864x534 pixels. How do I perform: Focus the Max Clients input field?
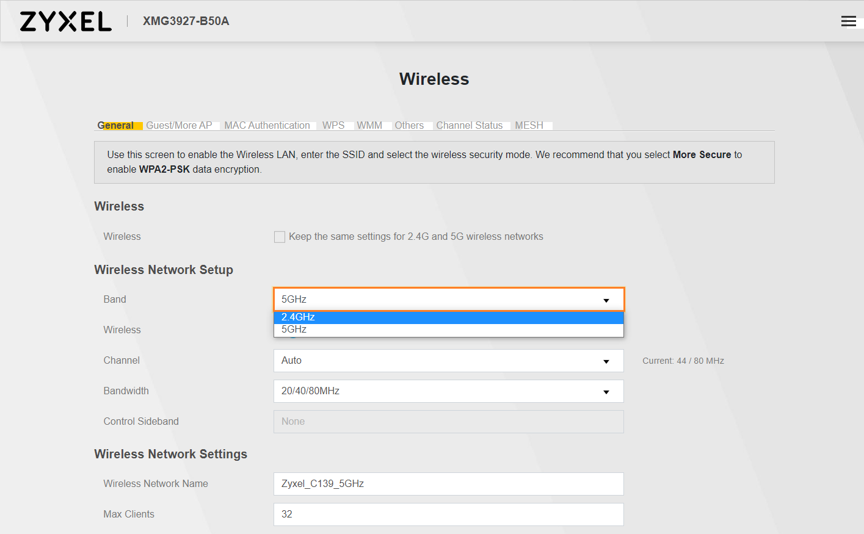pyautogui.click(x=448, y=514)
